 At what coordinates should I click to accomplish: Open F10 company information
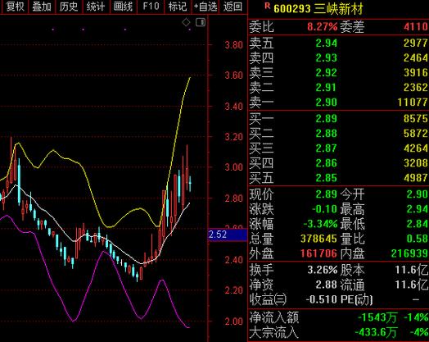coord(151,7)
